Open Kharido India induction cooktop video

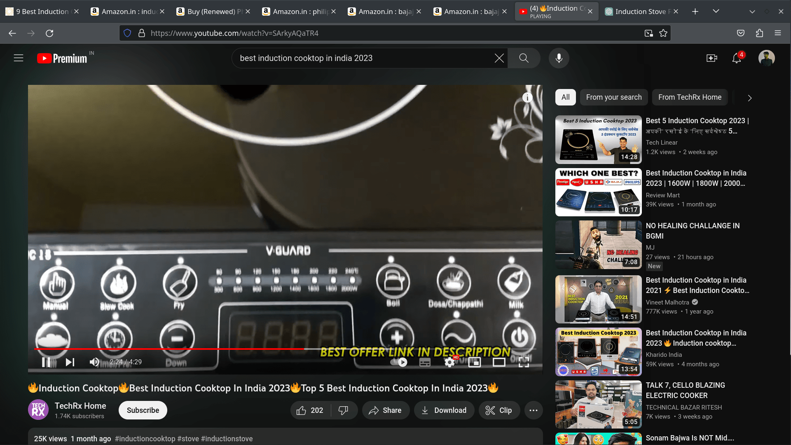696,338
